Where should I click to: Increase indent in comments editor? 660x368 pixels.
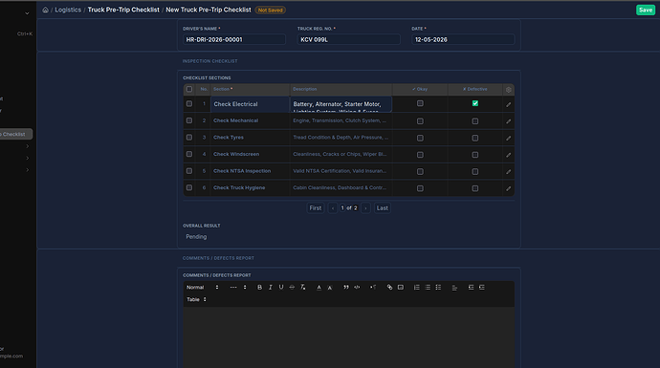482,288
